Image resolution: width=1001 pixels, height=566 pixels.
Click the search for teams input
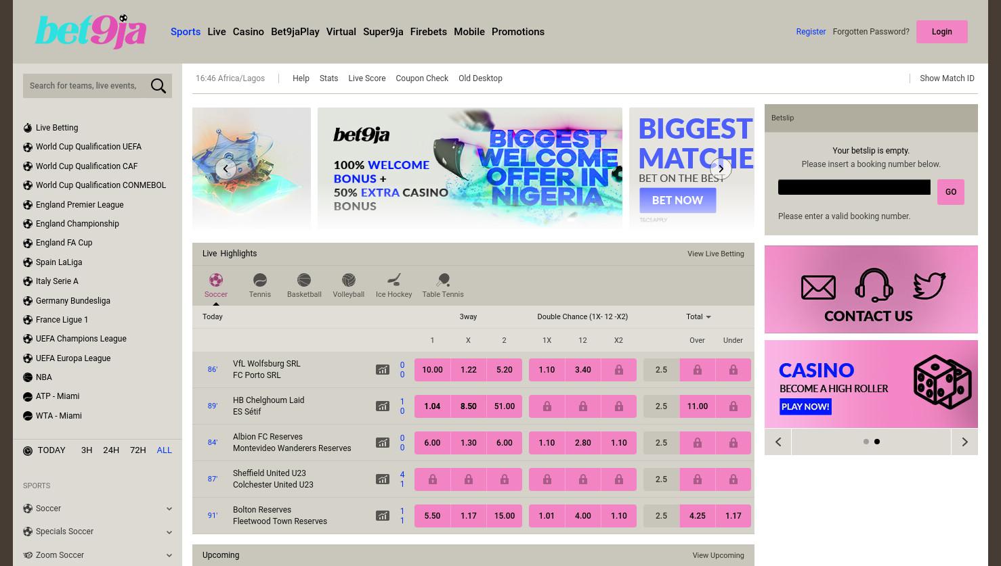84,86
